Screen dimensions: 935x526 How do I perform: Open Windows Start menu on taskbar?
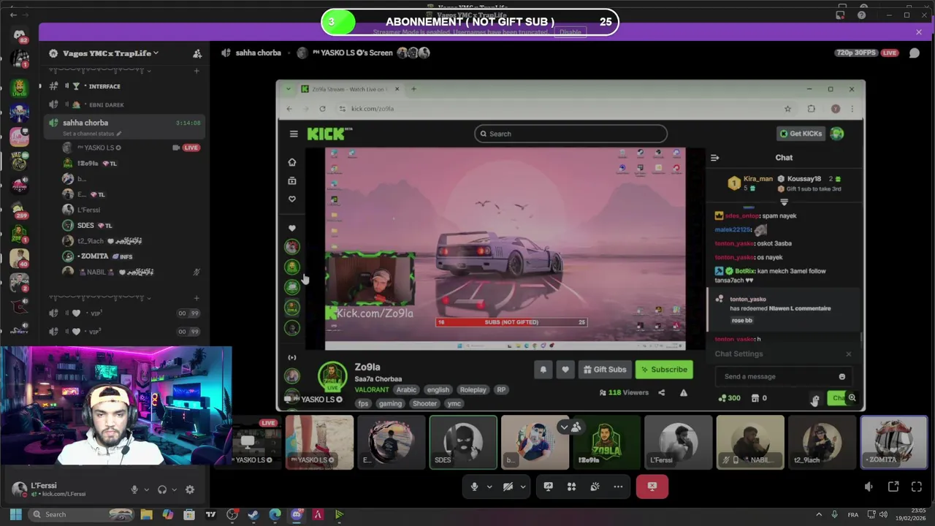(x=15, y=514)
